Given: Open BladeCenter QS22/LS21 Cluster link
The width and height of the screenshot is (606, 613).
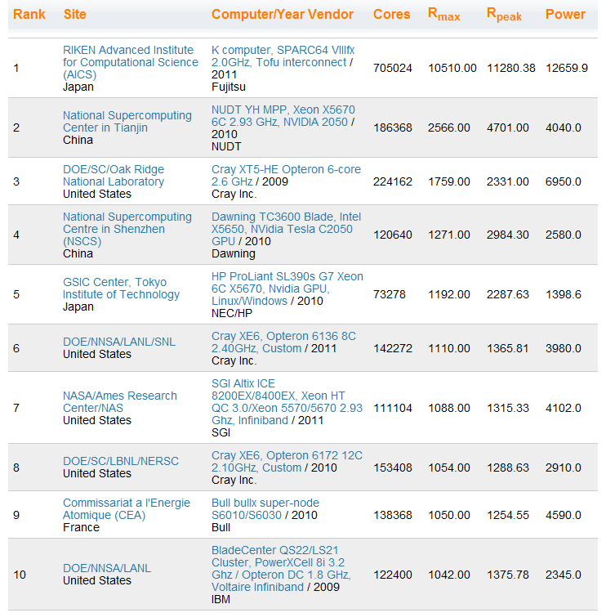Looking at the screenshot, I should point(281,568).
